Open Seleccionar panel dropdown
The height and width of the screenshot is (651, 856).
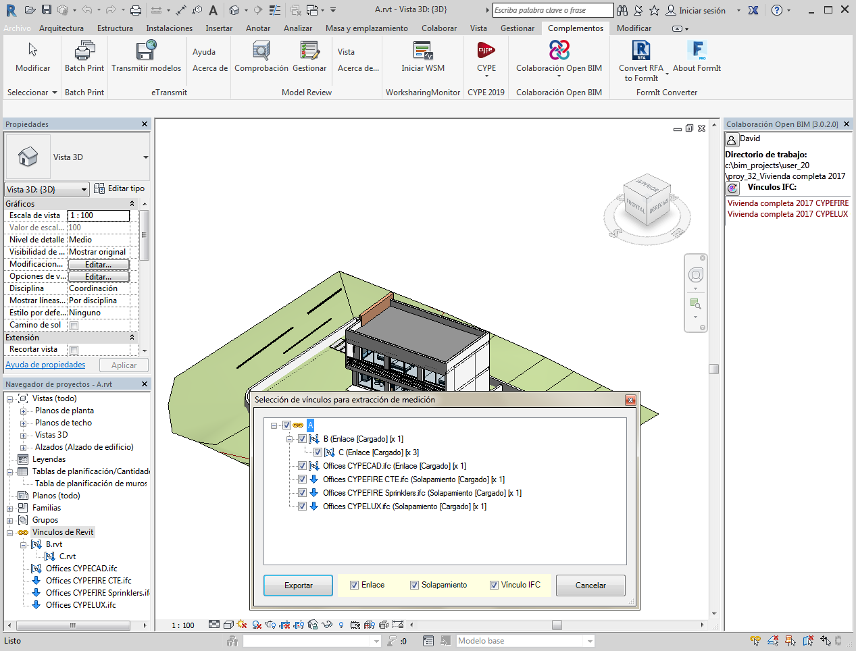point(32,93)
